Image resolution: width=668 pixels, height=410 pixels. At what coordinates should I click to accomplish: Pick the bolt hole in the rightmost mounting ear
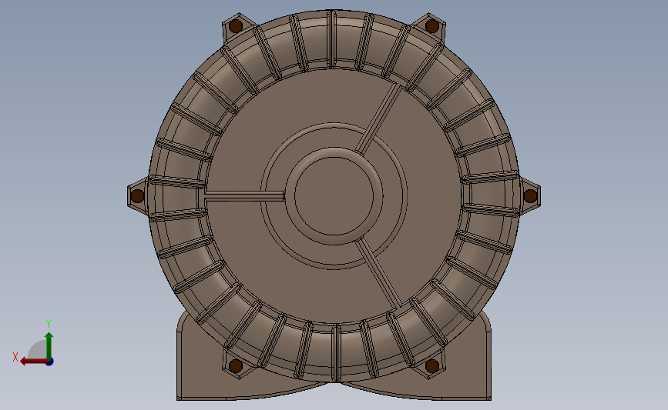(530, 196)
